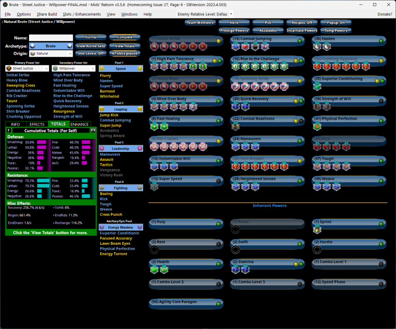The height and width of the screenshot is (329, 396).
Task: Open the Primary Power Set Street Justice dropdown
Action: pos(27,68)
